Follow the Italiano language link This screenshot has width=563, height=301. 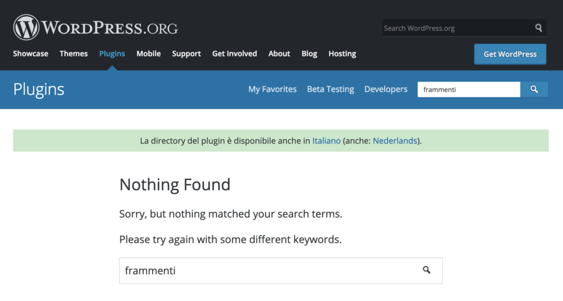click(327, 141)
